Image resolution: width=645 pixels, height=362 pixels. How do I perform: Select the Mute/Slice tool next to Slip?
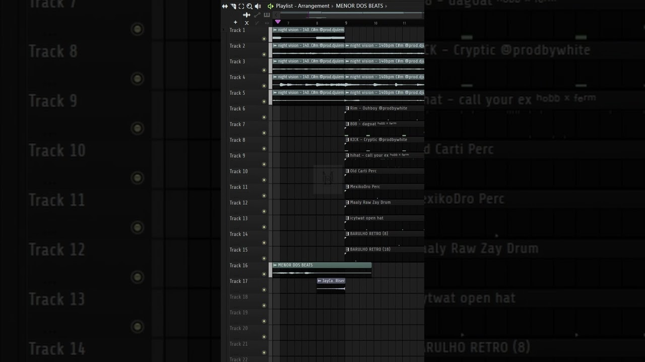[x=233, y=6]
